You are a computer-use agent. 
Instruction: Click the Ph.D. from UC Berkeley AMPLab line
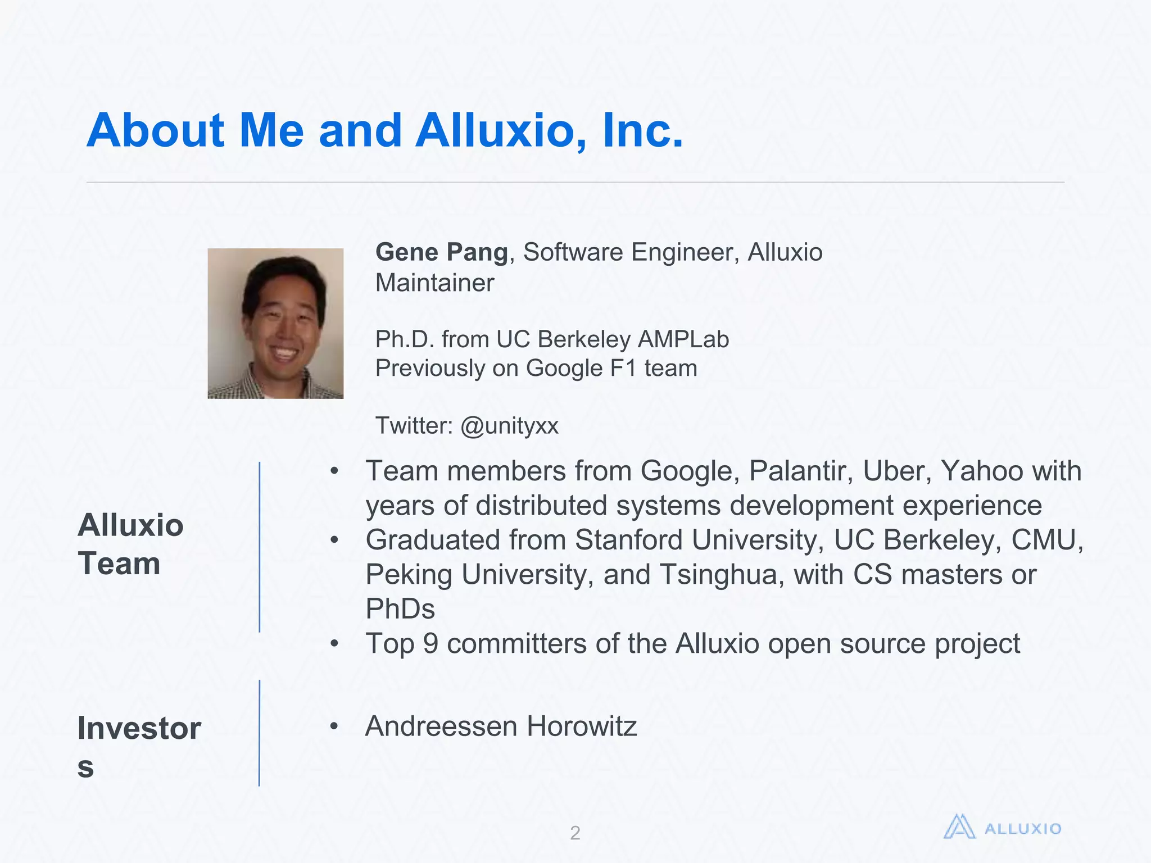[x=552, y=339]
